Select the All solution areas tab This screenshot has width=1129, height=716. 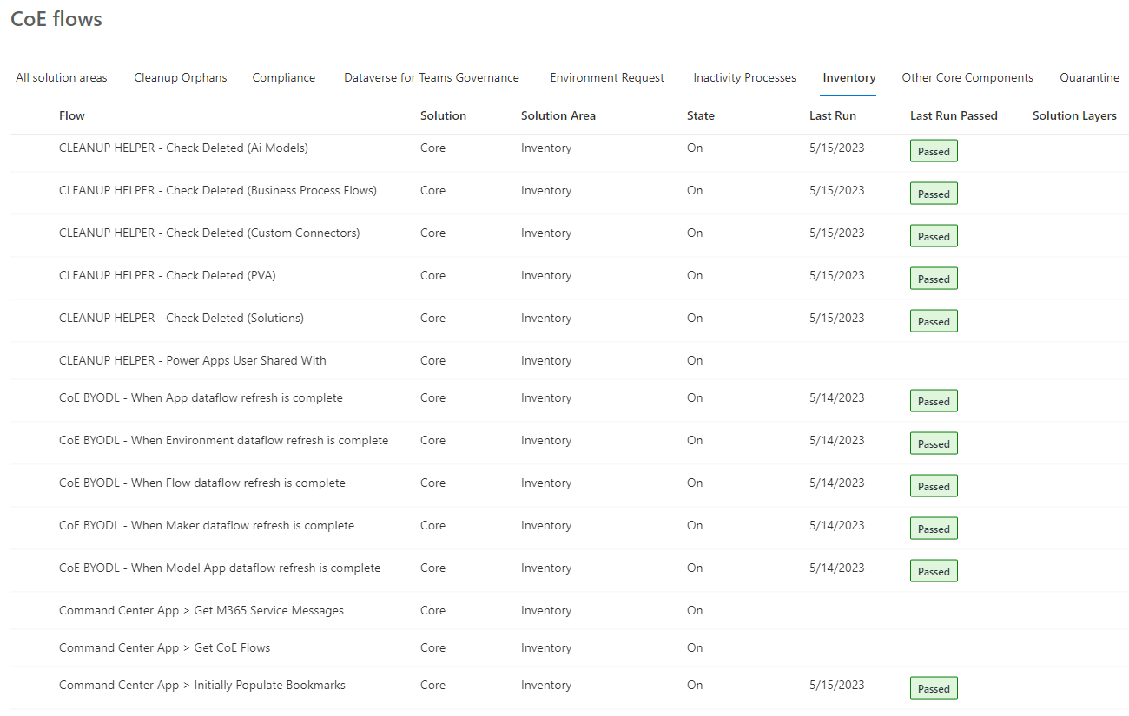pyautogui.click(x=61, y=77)
